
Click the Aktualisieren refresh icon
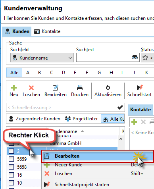click(108, 87)
